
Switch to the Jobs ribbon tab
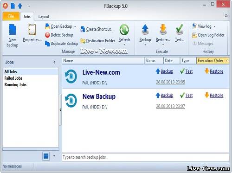coord(27,17)
